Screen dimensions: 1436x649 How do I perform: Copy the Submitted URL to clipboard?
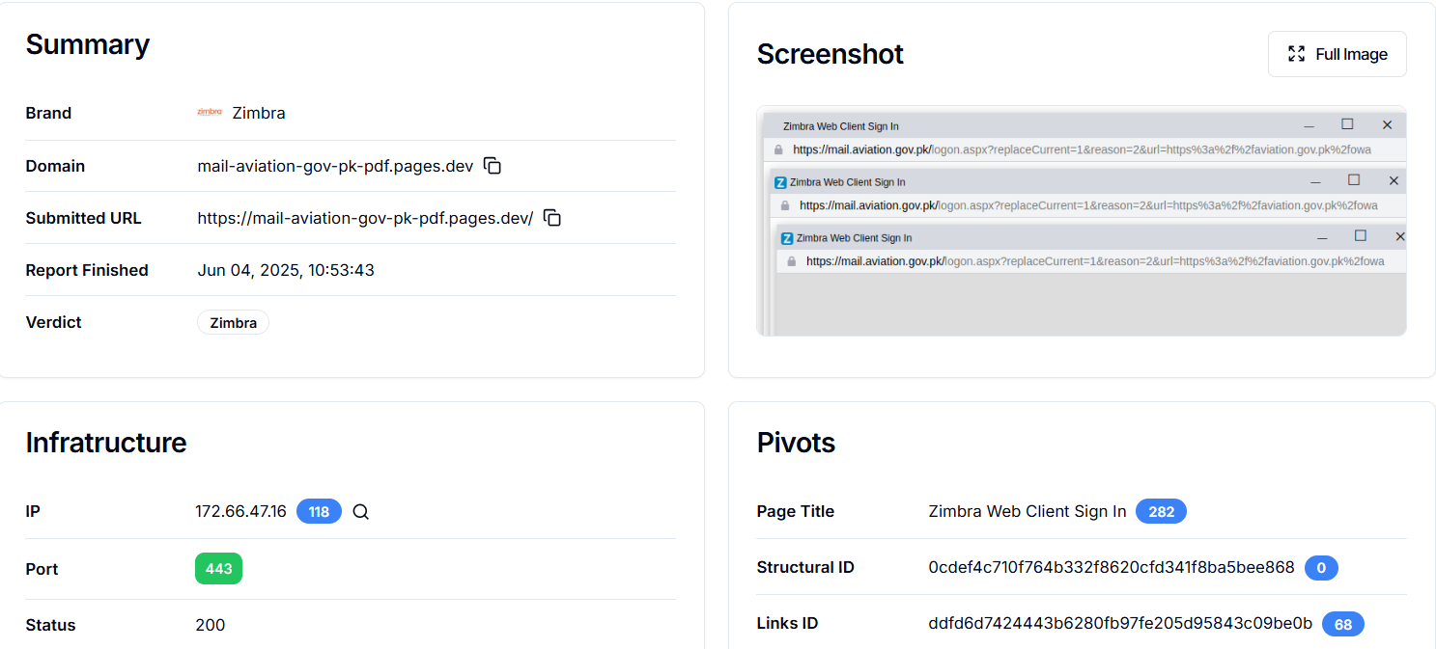[x=552, y=218]
